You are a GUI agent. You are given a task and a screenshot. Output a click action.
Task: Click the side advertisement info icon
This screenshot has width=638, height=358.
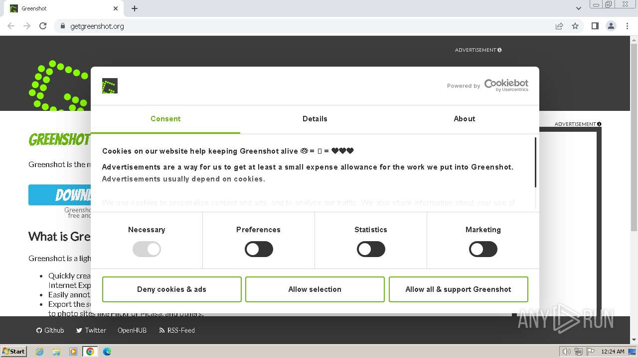[599, 124]
